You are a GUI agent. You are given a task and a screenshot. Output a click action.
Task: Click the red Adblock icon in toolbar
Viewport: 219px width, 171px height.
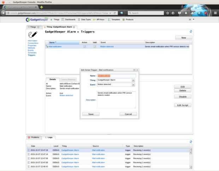pos(206,13)
